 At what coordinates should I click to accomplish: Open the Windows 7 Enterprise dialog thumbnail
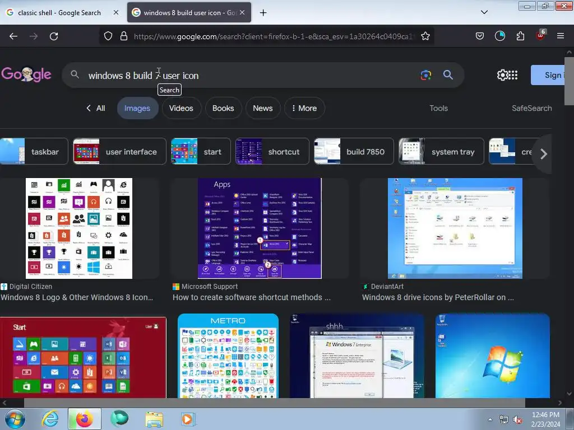pos(357,356)
